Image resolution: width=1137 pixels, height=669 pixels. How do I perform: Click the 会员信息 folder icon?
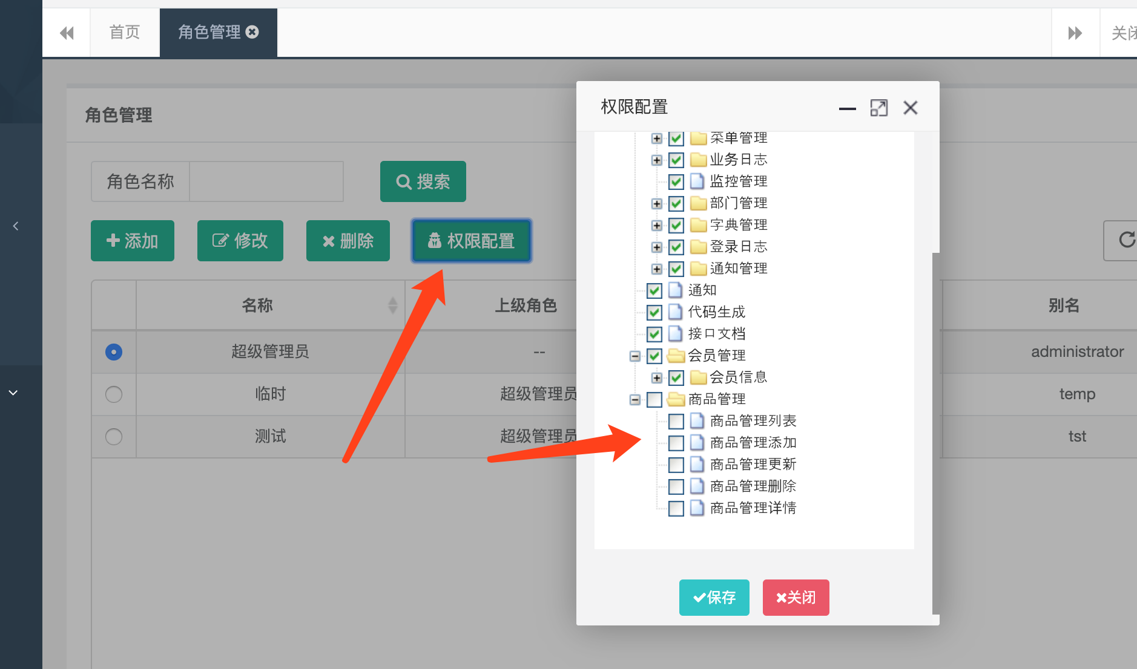699,377
